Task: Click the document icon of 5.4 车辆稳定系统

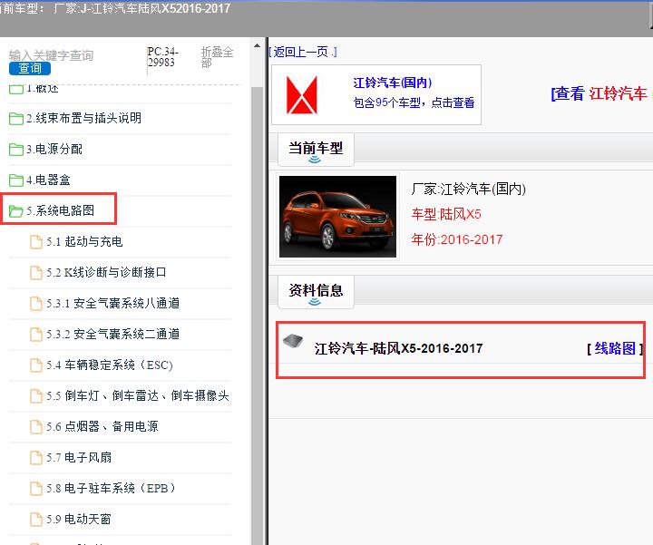Action: (x=36, y=365)
